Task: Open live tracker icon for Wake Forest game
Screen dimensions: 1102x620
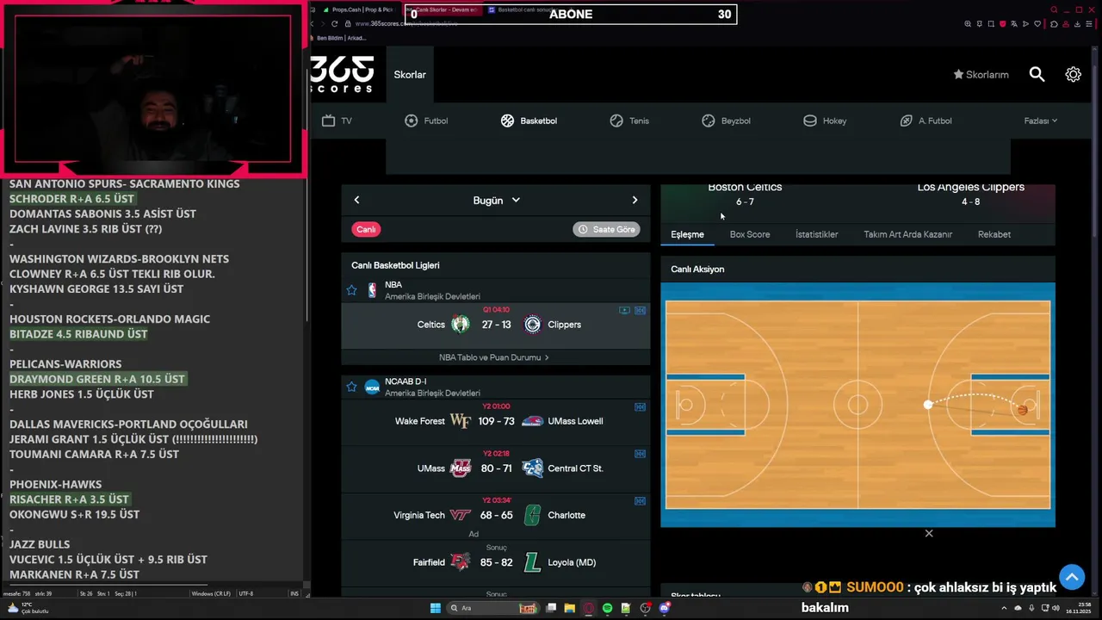Action: point(640,406)
